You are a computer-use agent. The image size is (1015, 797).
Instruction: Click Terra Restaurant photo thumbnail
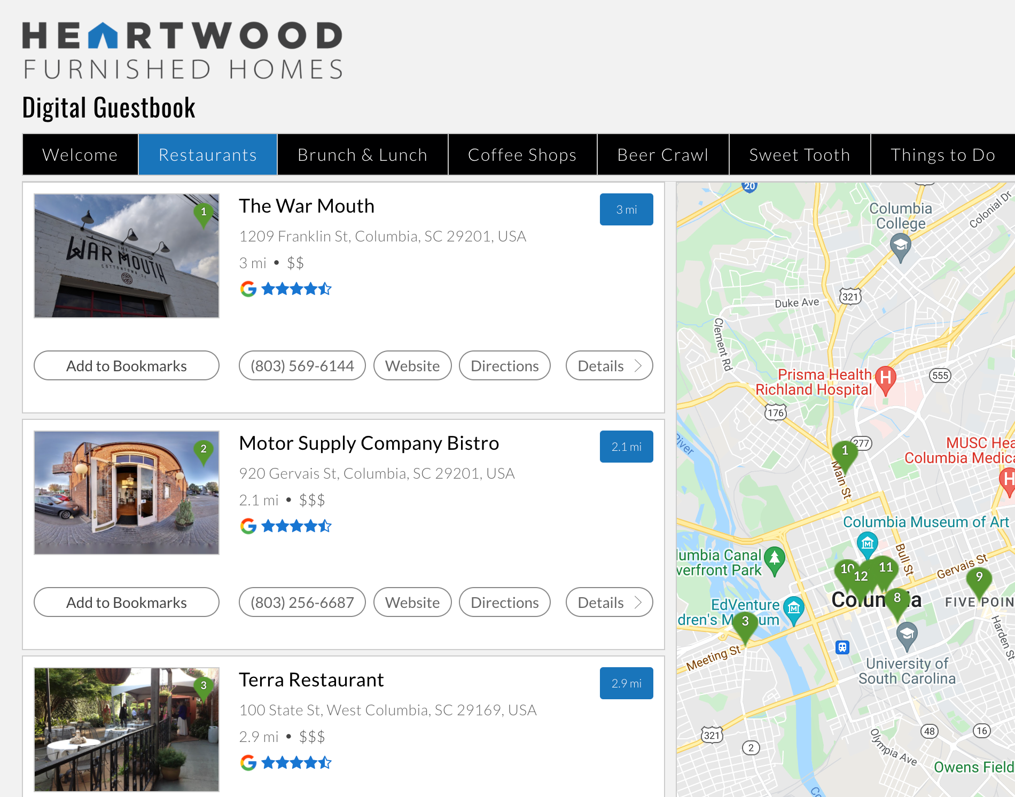127,729
